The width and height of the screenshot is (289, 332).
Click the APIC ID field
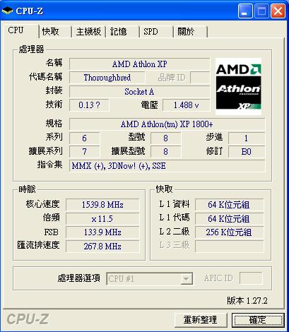(x=251, y=278)
